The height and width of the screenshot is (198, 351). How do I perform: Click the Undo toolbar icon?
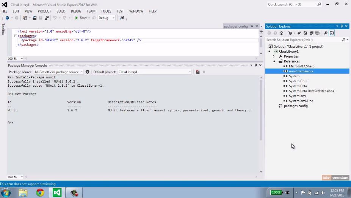point(55,18)
